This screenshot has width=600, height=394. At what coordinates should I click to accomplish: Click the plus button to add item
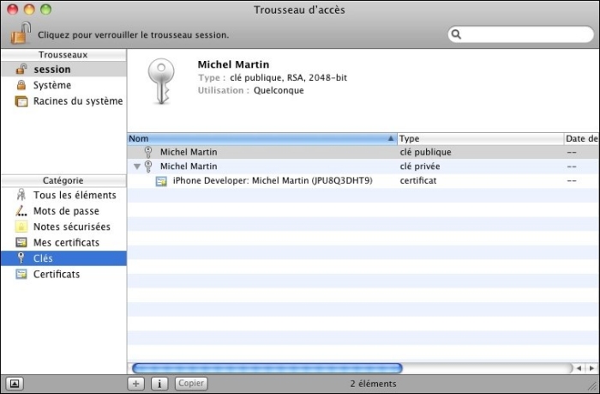pos(135,384)
